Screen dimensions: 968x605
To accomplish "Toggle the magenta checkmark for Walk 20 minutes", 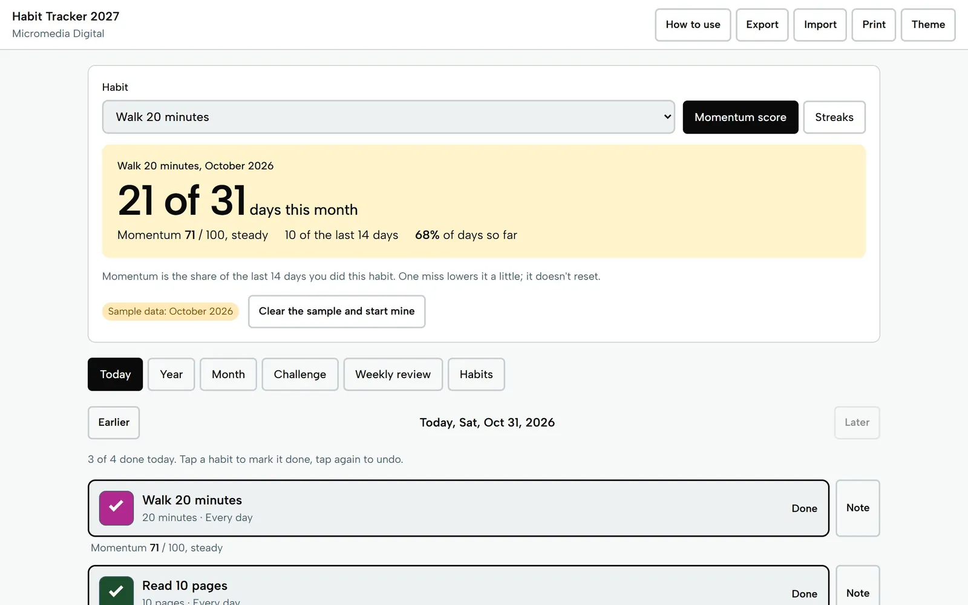I will point(116,508).
